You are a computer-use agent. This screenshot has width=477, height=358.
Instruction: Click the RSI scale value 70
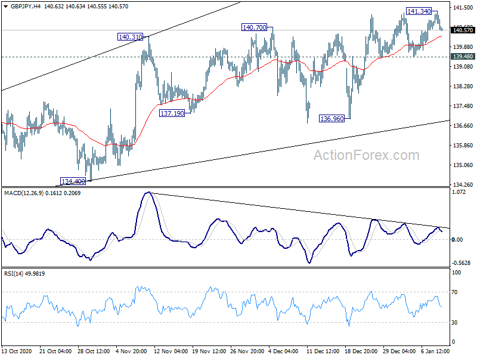coord(454,292)
